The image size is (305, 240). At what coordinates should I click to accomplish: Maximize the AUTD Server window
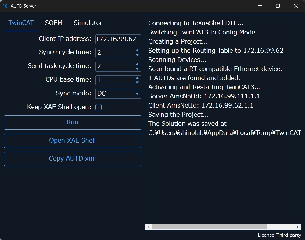[x=278, y=6]
